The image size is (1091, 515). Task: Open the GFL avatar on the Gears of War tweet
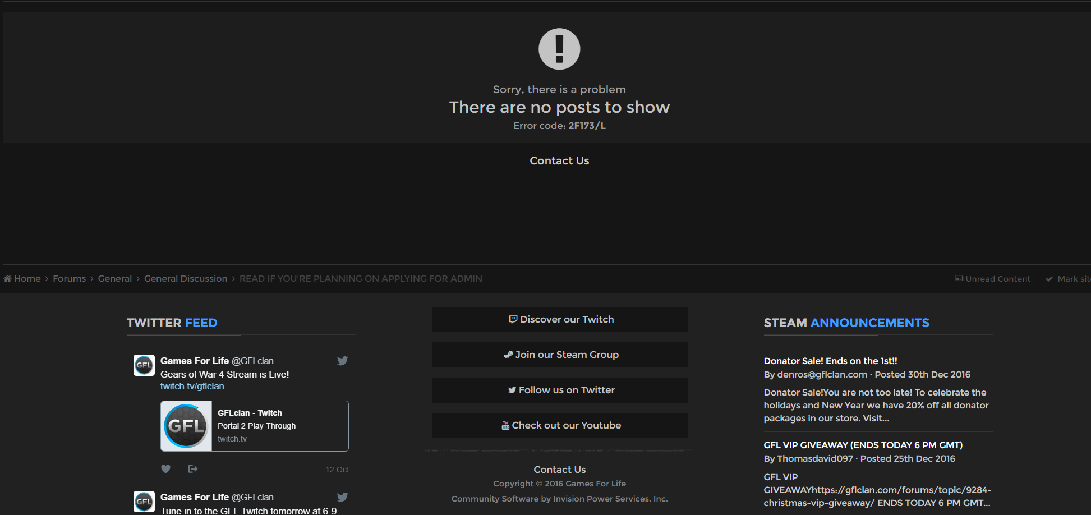click(144, 365)
